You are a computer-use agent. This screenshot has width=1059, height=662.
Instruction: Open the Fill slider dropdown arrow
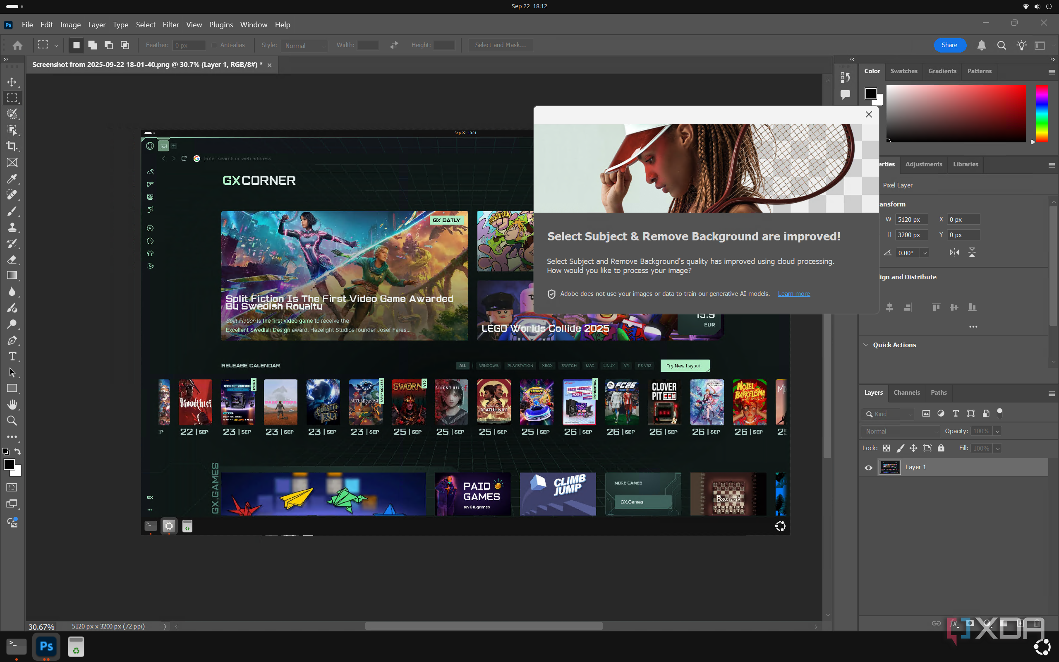(x=997, y=449)
